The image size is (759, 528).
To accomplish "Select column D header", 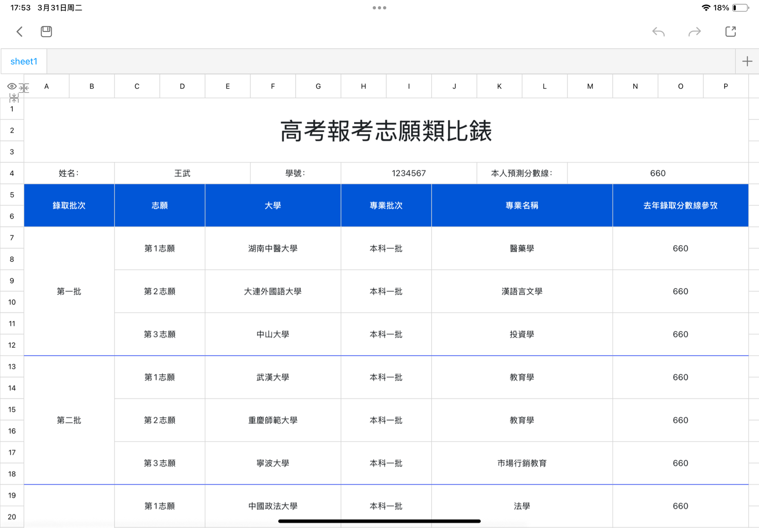I will point(182,86).
